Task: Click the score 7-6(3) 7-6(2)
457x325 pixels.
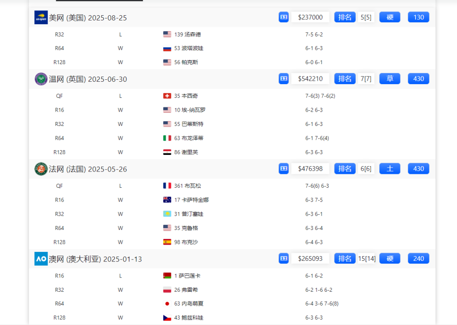Action: tap(320, 96)
